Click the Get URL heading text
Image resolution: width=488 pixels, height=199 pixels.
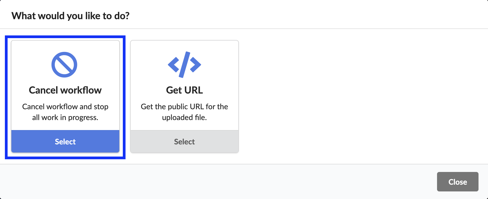pyautogui.click(x=184, y=90)
